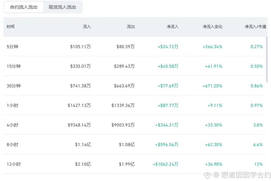Select the 8小时 row
This screenshot has width=271, height=181.
(x=135, y=144)
